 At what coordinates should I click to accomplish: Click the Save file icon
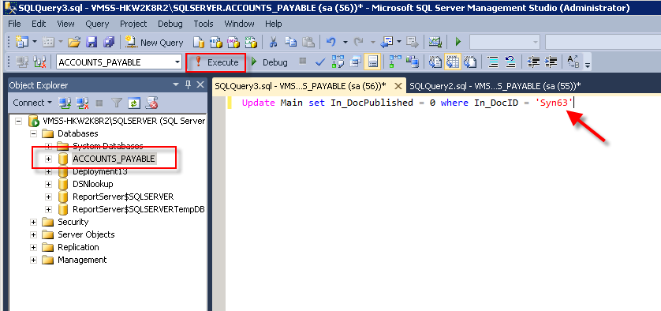pyautogui.click(x=91, y=42)
